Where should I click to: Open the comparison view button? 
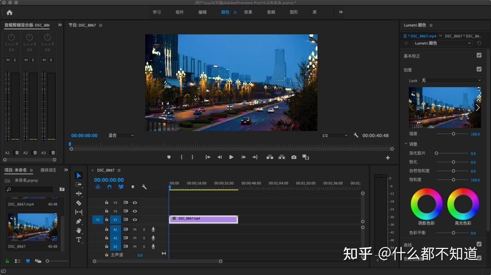(305, 157)
